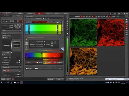Open the Z-drive selection dropdown

tap(6, 53)
